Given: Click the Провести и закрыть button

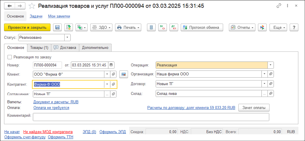Looking at the screenshot, I should pos(27,27).
